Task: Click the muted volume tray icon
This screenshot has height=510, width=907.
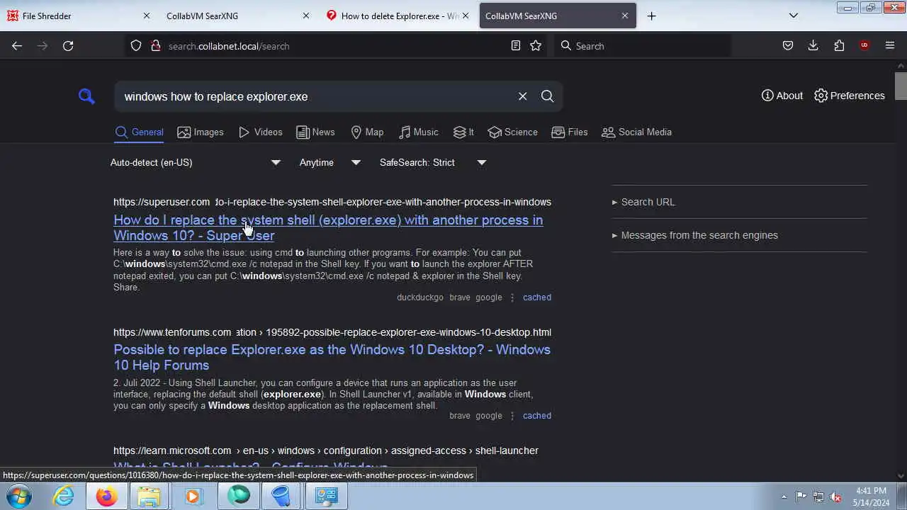Action: pyautogui.click(x=836, y=497)
